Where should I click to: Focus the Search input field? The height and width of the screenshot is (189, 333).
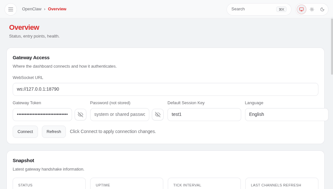pos(253,9)
